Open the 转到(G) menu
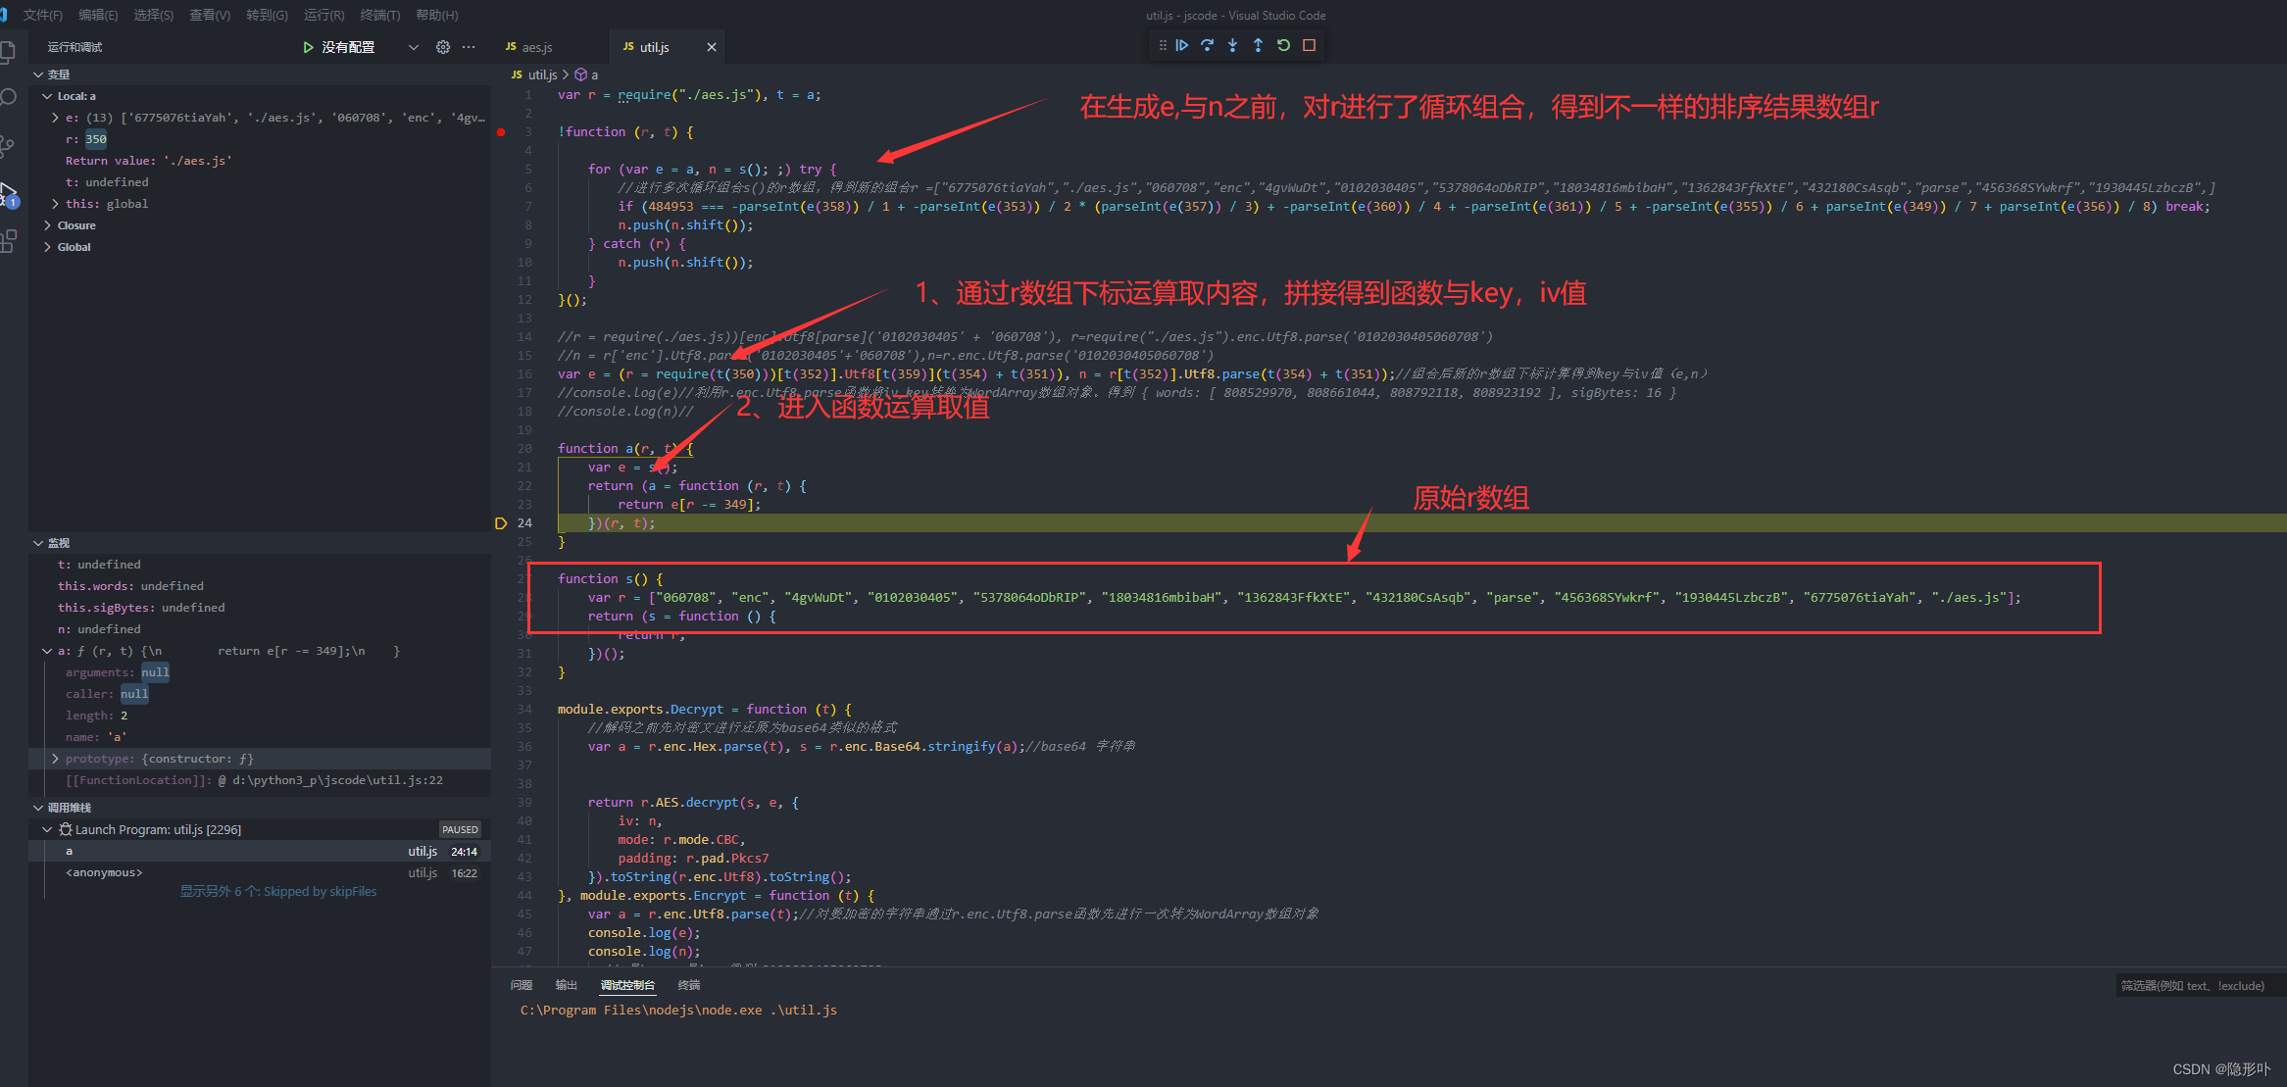The image size is (2287, 1087). pos(267,15)
